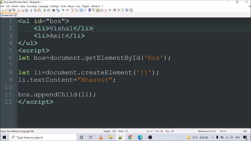251x141 pixels.
Task: Open the Function List icon
Action: [102, 10]
